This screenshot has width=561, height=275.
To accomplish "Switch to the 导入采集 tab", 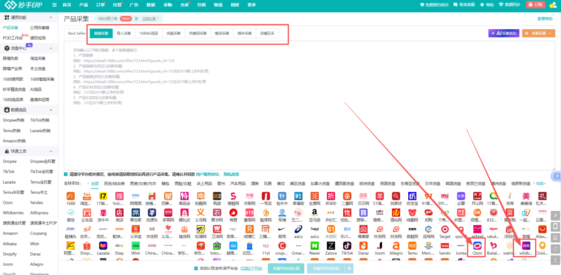I will [124, 33].
